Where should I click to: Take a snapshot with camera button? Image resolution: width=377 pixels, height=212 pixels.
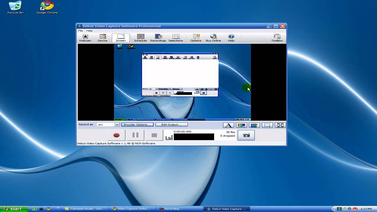coord(246,135)
